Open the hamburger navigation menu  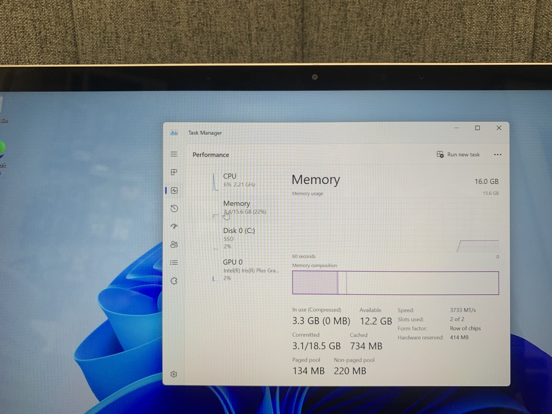click(174, 154)
